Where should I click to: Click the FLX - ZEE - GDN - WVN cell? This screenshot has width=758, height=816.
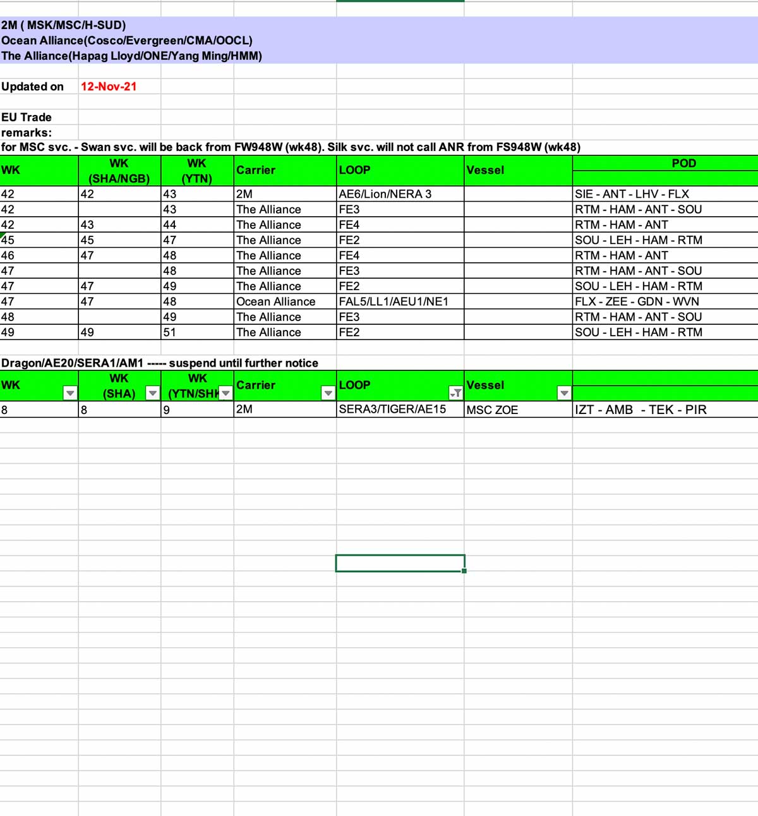tap(637, 301)
